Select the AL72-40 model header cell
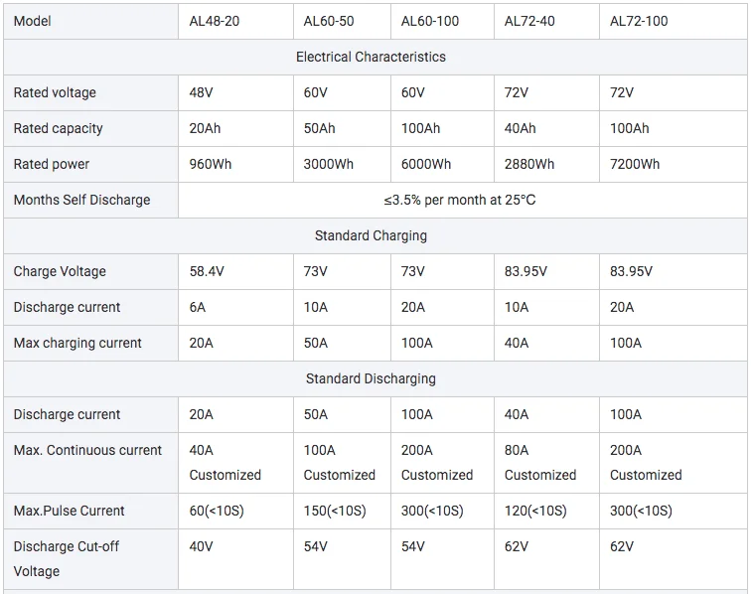This screenshot has width=752, height=594. click(529, 21)
